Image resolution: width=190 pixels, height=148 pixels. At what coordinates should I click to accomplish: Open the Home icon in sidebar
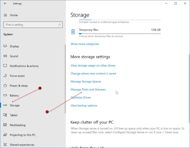5,15
